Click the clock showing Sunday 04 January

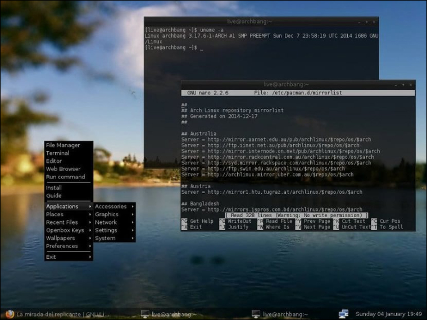point(389,314)
